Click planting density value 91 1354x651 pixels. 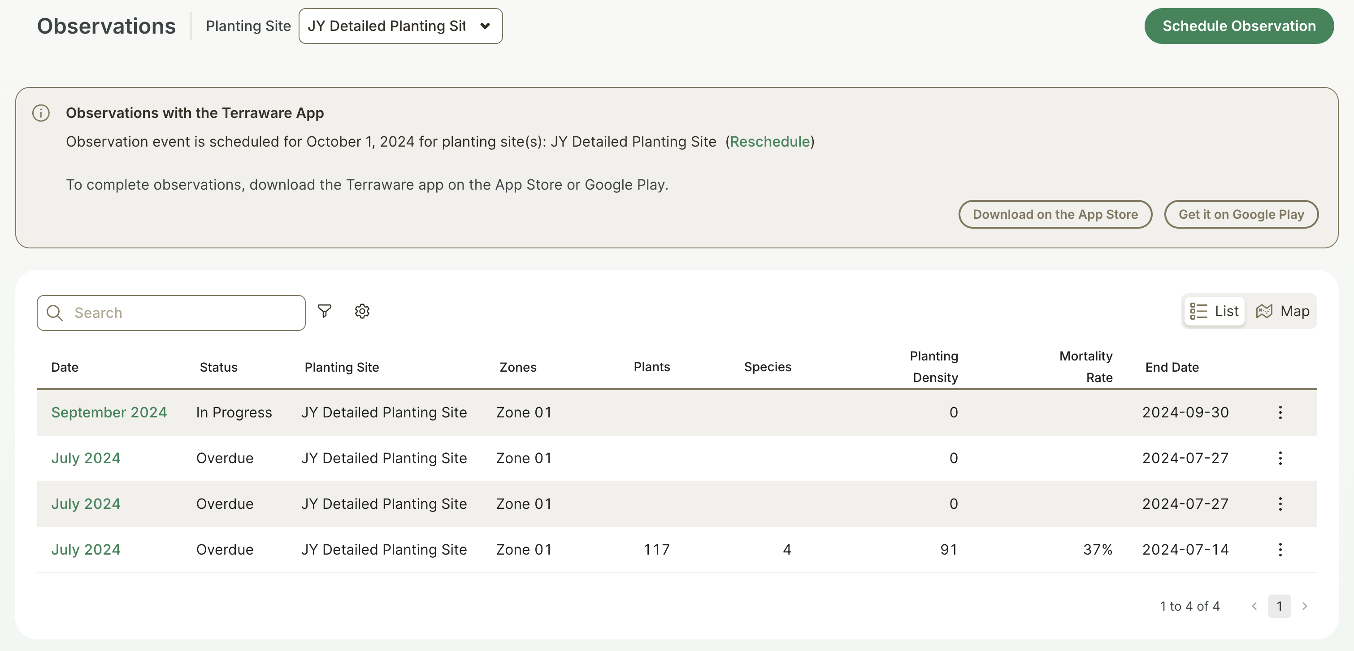tap(949, 550)
